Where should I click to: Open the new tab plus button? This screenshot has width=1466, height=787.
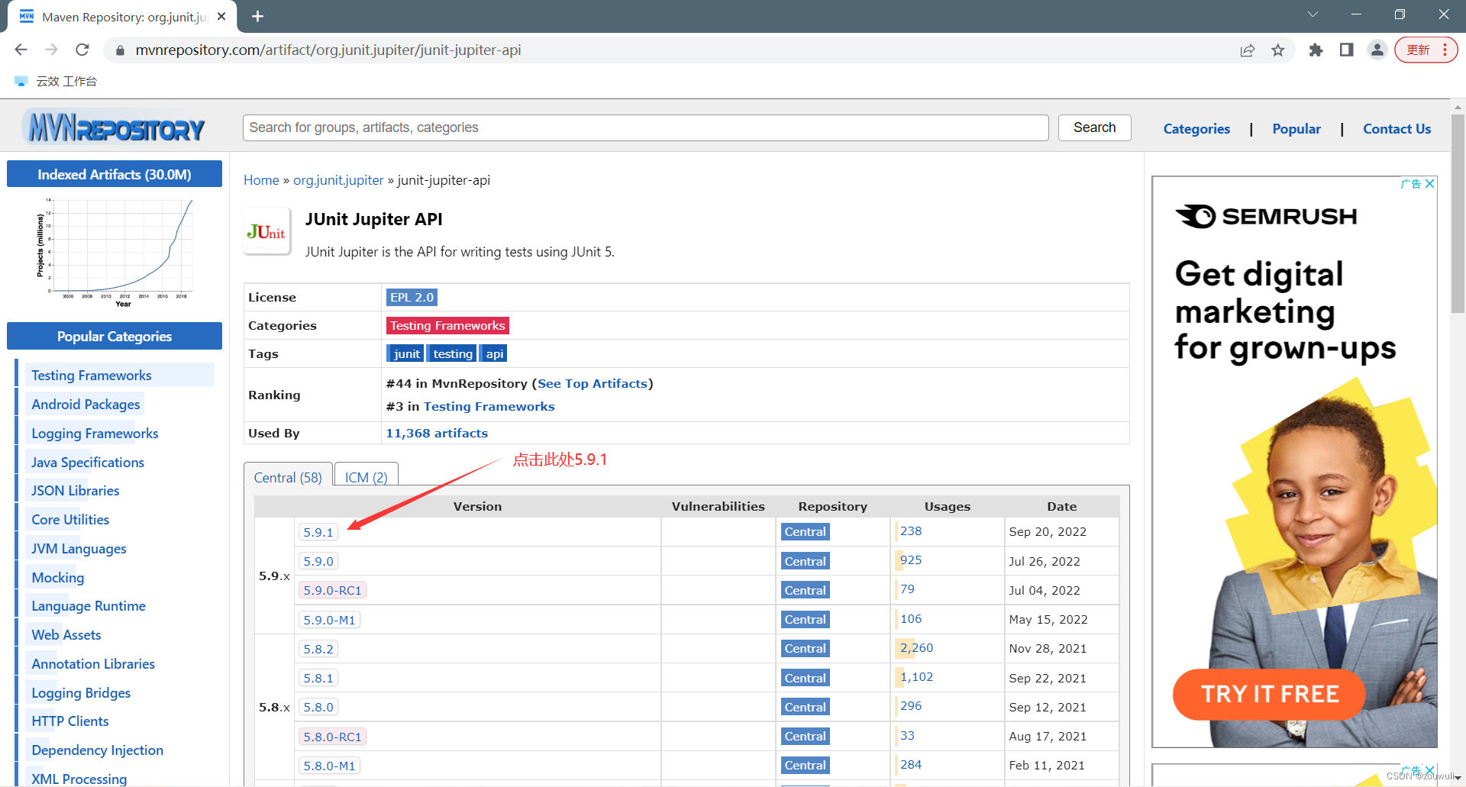tap(258, 16)
